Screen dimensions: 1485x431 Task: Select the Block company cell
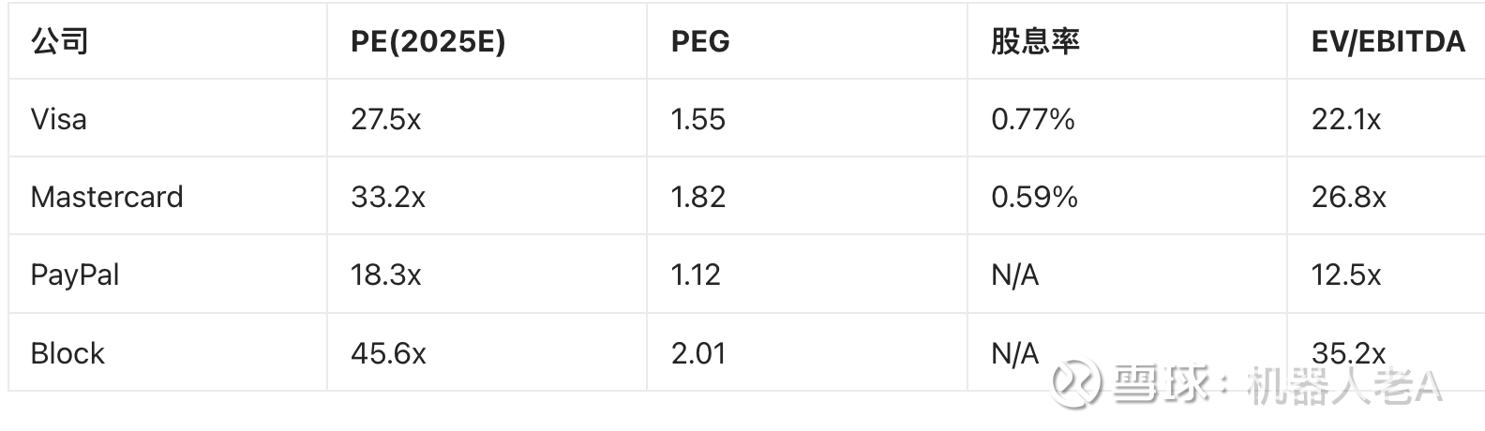pos(67,353)
